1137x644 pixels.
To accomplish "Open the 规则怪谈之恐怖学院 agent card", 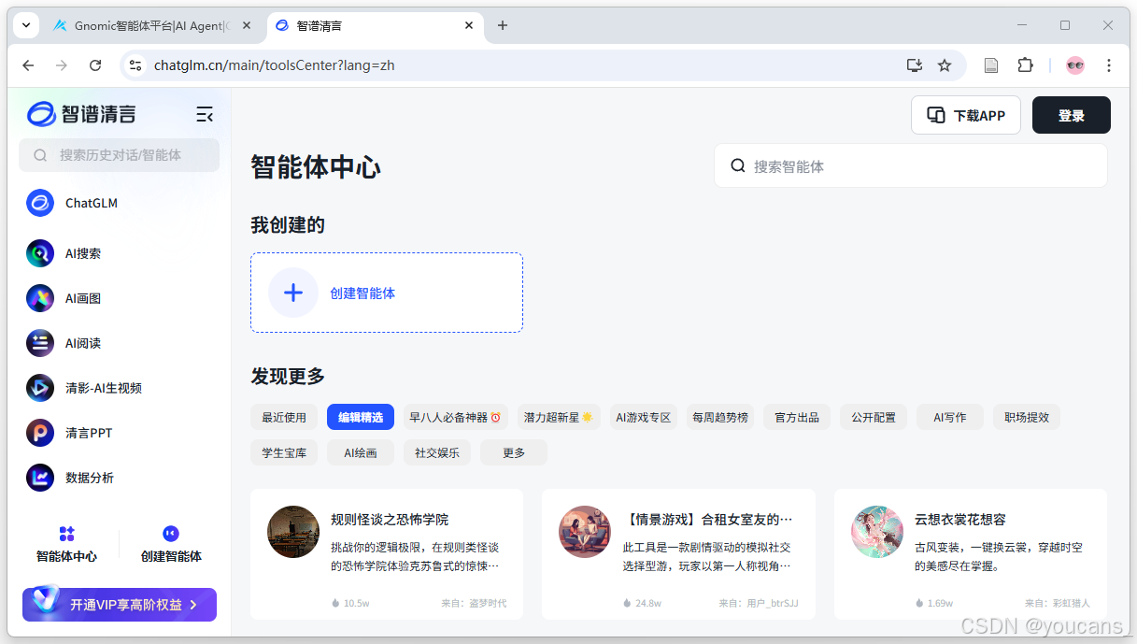I will point(387,553).
